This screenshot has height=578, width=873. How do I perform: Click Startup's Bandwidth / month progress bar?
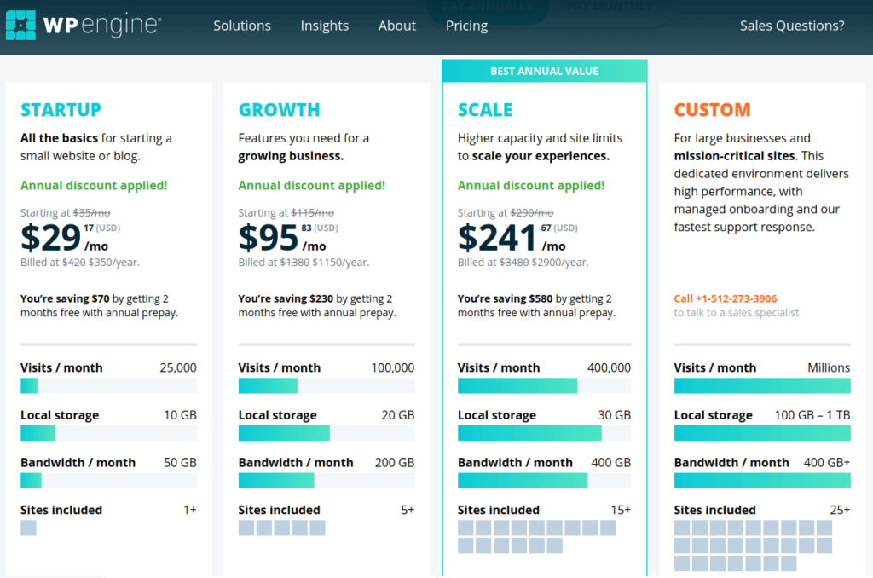[x=108, y=480]
